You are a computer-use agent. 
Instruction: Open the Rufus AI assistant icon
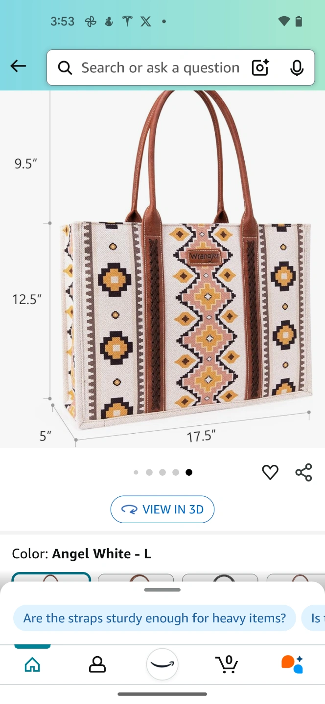(x=292, y=664)
